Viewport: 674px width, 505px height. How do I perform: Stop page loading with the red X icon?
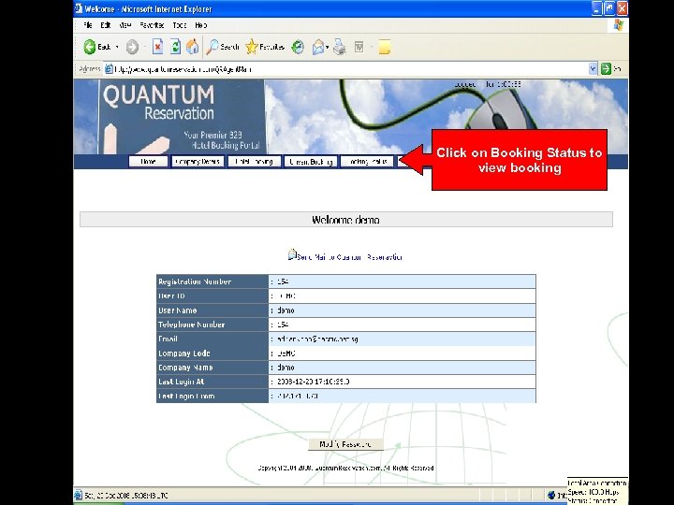(x=158, y=47)
